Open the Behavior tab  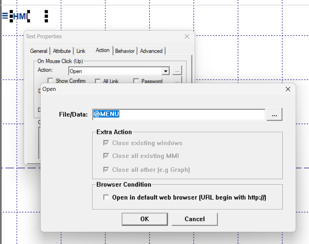pos(125,51)
